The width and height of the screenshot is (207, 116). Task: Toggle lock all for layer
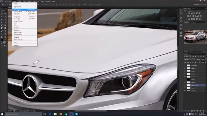point(195,62)
